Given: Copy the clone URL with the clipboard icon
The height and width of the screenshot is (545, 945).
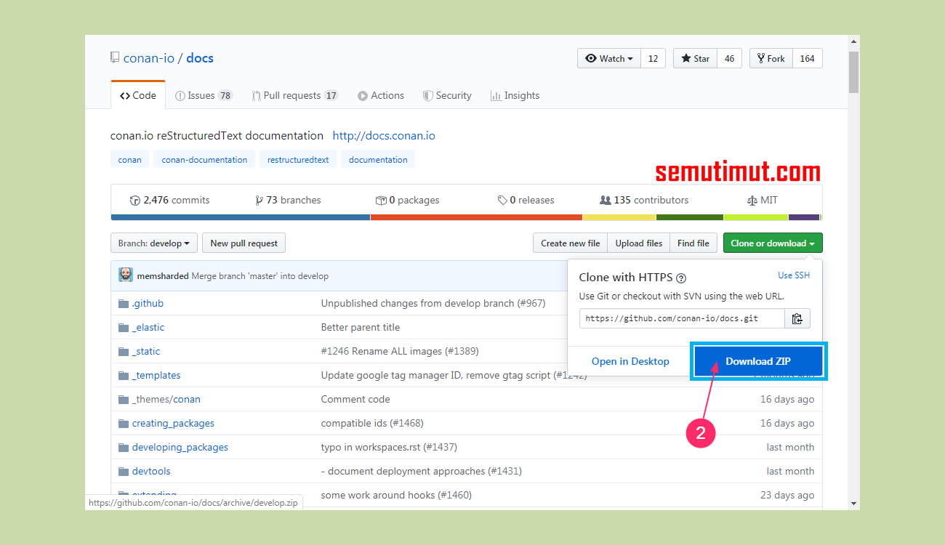Looking at the screenshot, I should 797,318.
